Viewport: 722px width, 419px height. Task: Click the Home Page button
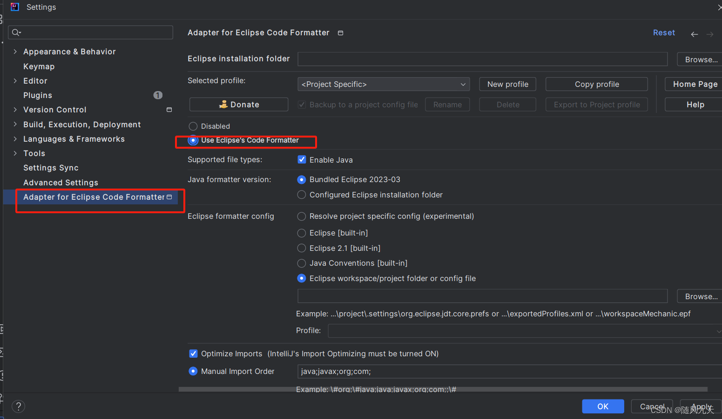pyautogui.click(x=694, y=84)
